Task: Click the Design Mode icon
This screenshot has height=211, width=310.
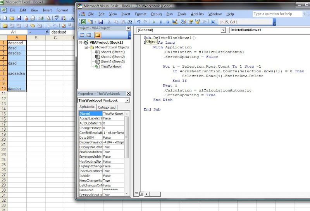Action: (175, 22)
